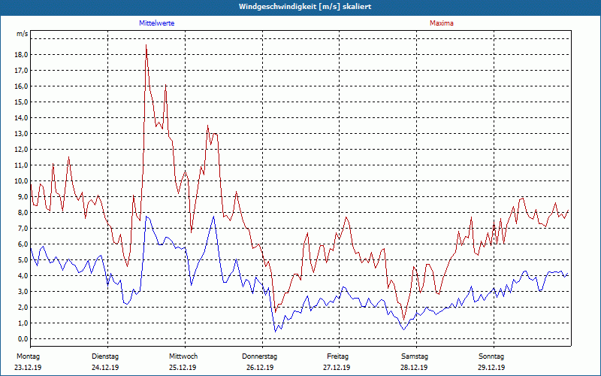601x376 pixels.
Task: Click the '8,0' y-axis value
Action: point(23,212)
